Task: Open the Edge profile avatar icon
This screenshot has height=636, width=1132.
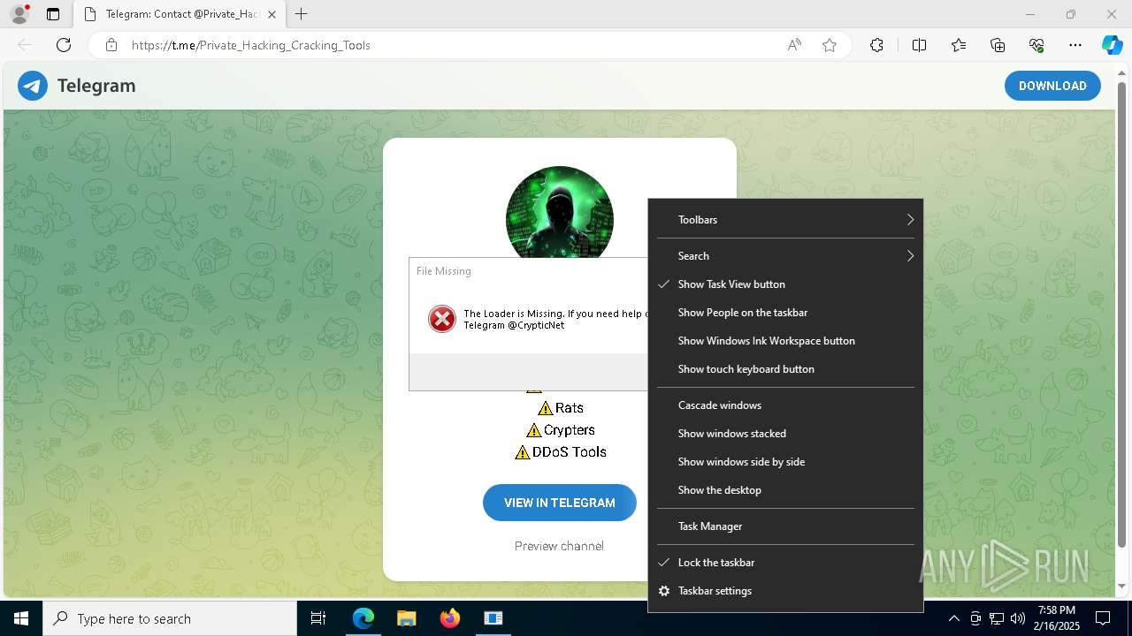Action: [x=19, y=14]
